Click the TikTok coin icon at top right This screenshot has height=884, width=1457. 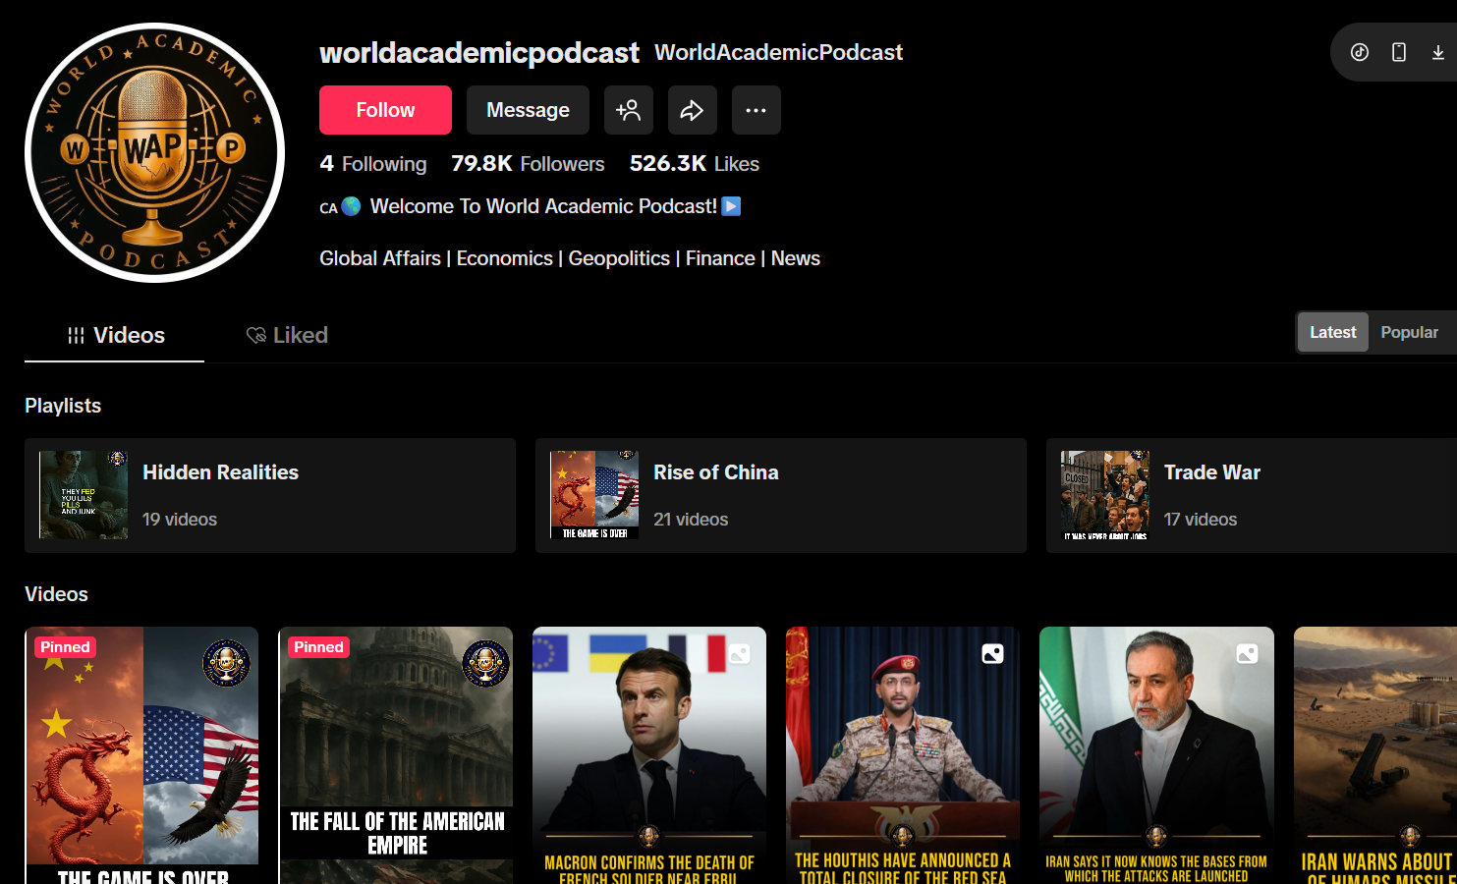point(1360,52)
